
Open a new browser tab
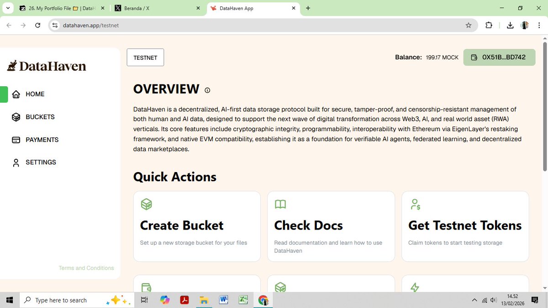tap(308, 8)
